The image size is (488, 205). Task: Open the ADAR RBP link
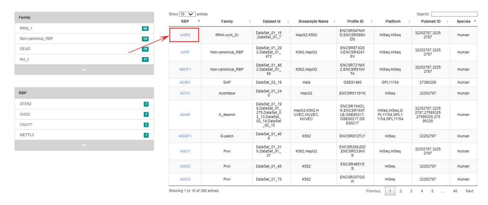(x=185, y=115)
